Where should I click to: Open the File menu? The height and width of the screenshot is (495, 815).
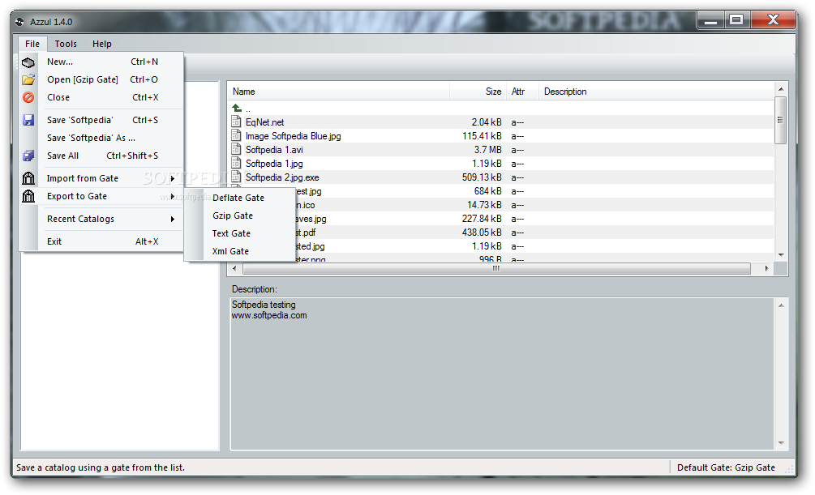click(x=32, y=44)
